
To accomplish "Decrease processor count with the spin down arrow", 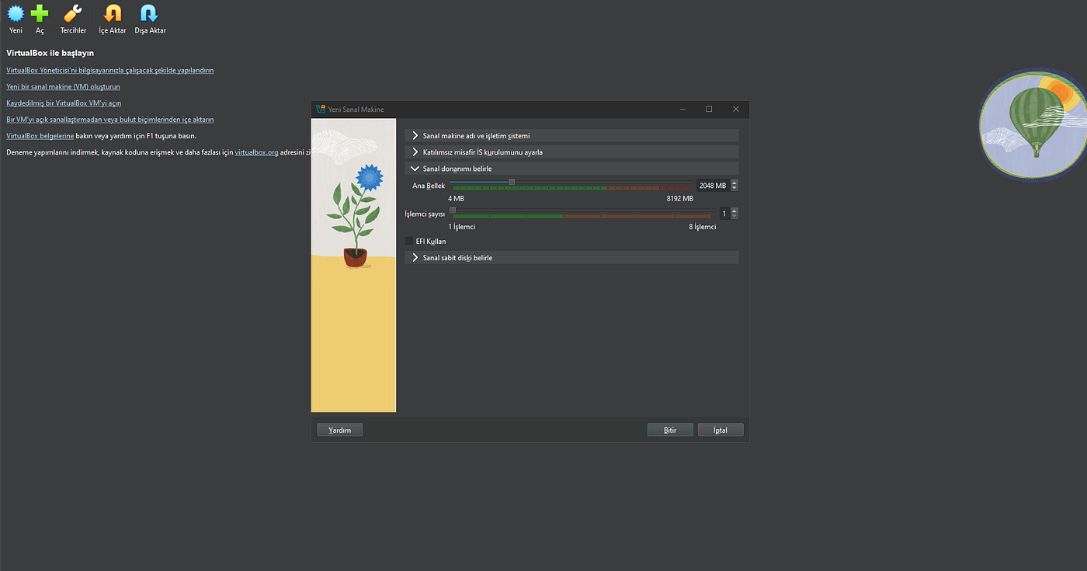I will pos(735,217).
